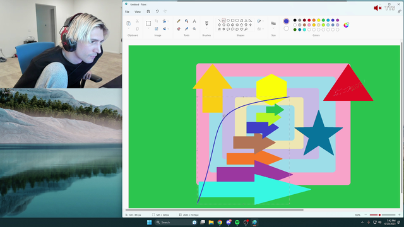Click the Rotate icon

coord(164,21)
